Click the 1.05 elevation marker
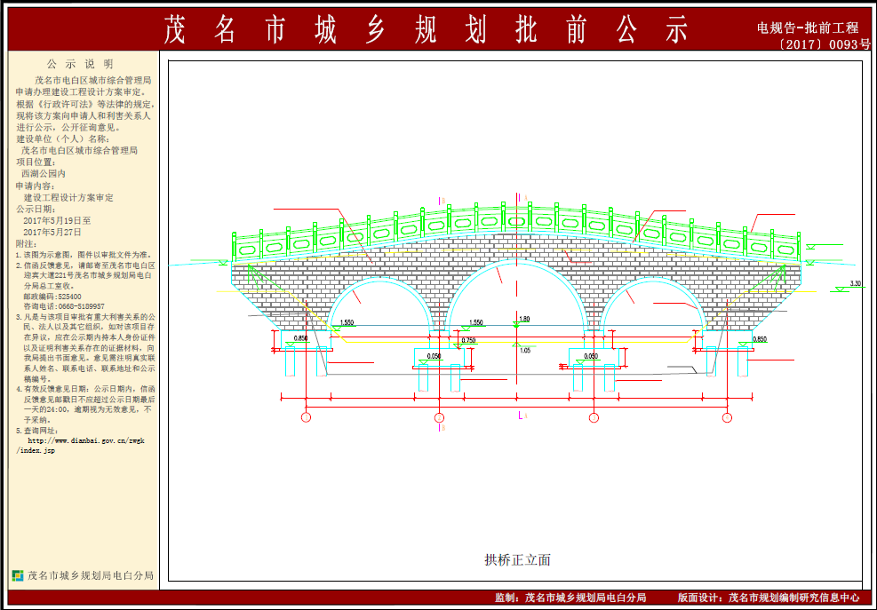This screenshot has height=610, width=877. (x=524, y=350)
